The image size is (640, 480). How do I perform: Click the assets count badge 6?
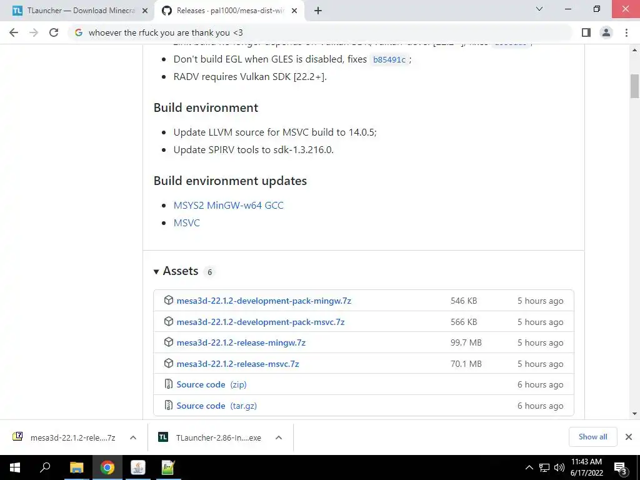point(210,272)
